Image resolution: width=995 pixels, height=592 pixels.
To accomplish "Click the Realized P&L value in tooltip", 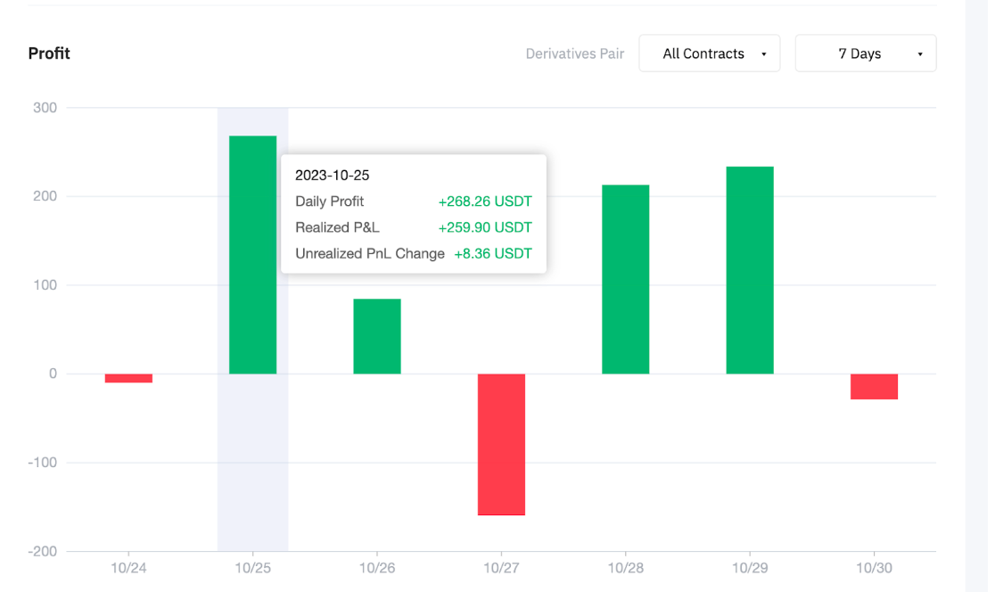I will click(485, 227).
